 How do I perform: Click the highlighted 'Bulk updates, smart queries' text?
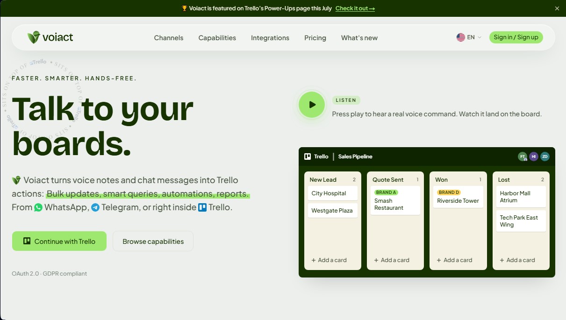tap(148, 194)
